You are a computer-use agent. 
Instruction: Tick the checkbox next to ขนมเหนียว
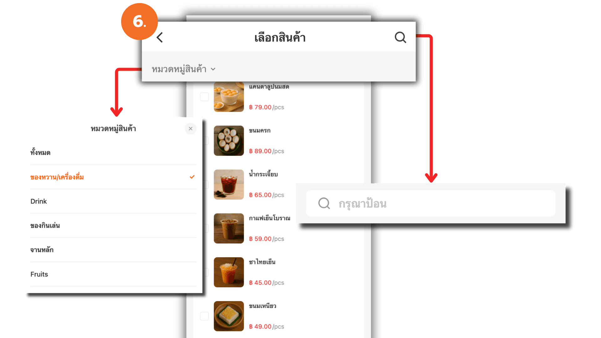click(x=204, y=316)
